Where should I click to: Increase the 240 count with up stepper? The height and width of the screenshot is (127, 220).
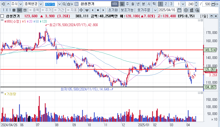[x=196, y=3]
